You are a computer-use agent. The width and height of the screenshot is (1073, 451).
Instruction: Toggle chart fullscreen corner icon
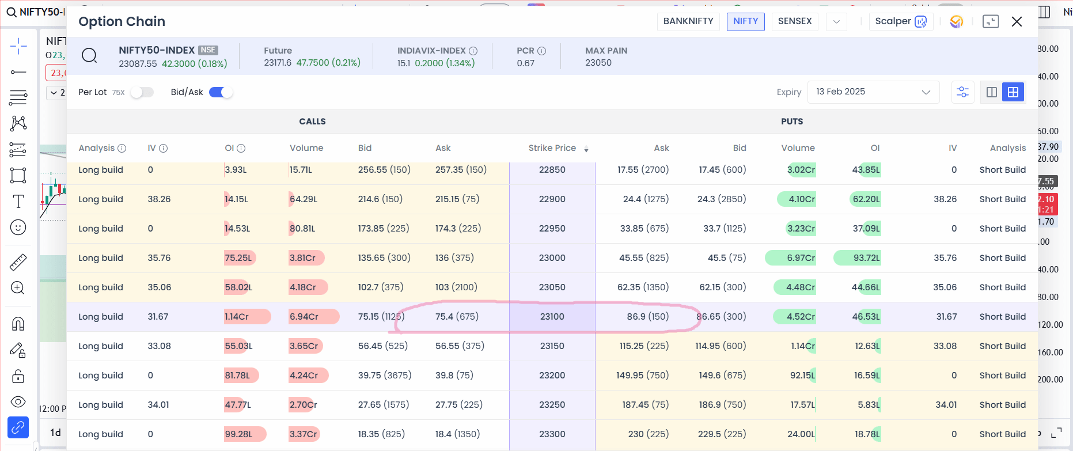tap(1056, 434)
